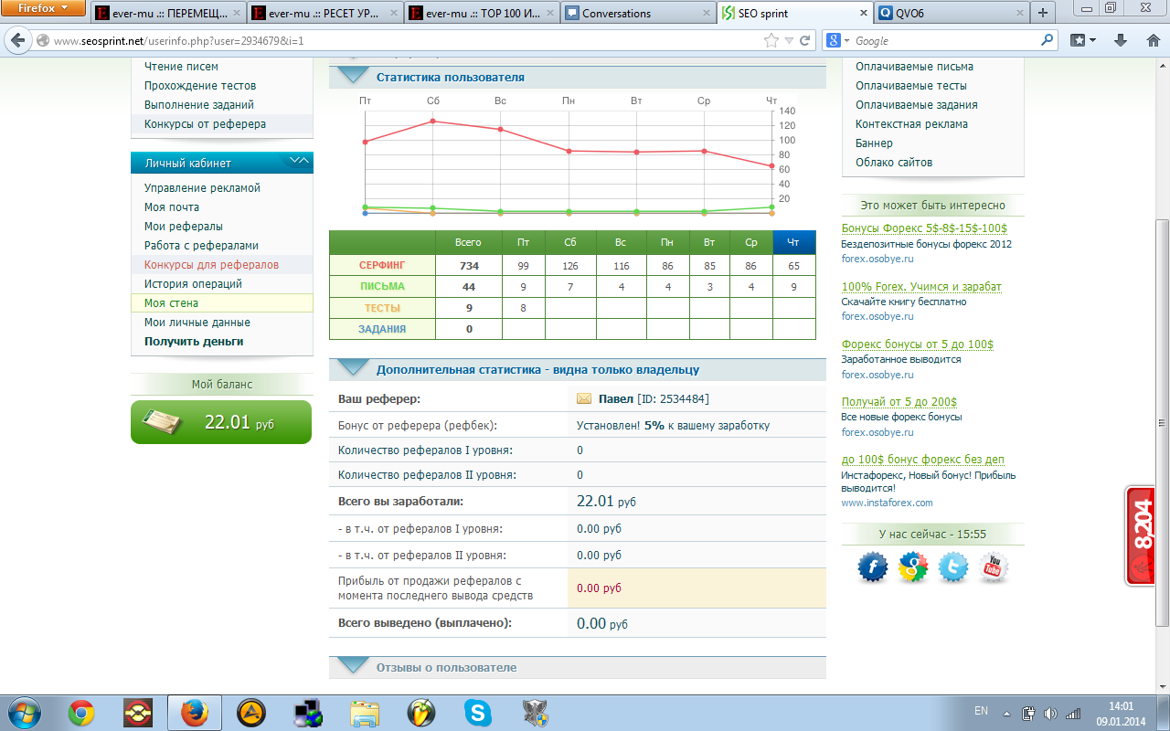Image resolution: width=1170 pixels, height=731 pixels.
Task: Click Контекстная реклама link
Action: (911, 123)
